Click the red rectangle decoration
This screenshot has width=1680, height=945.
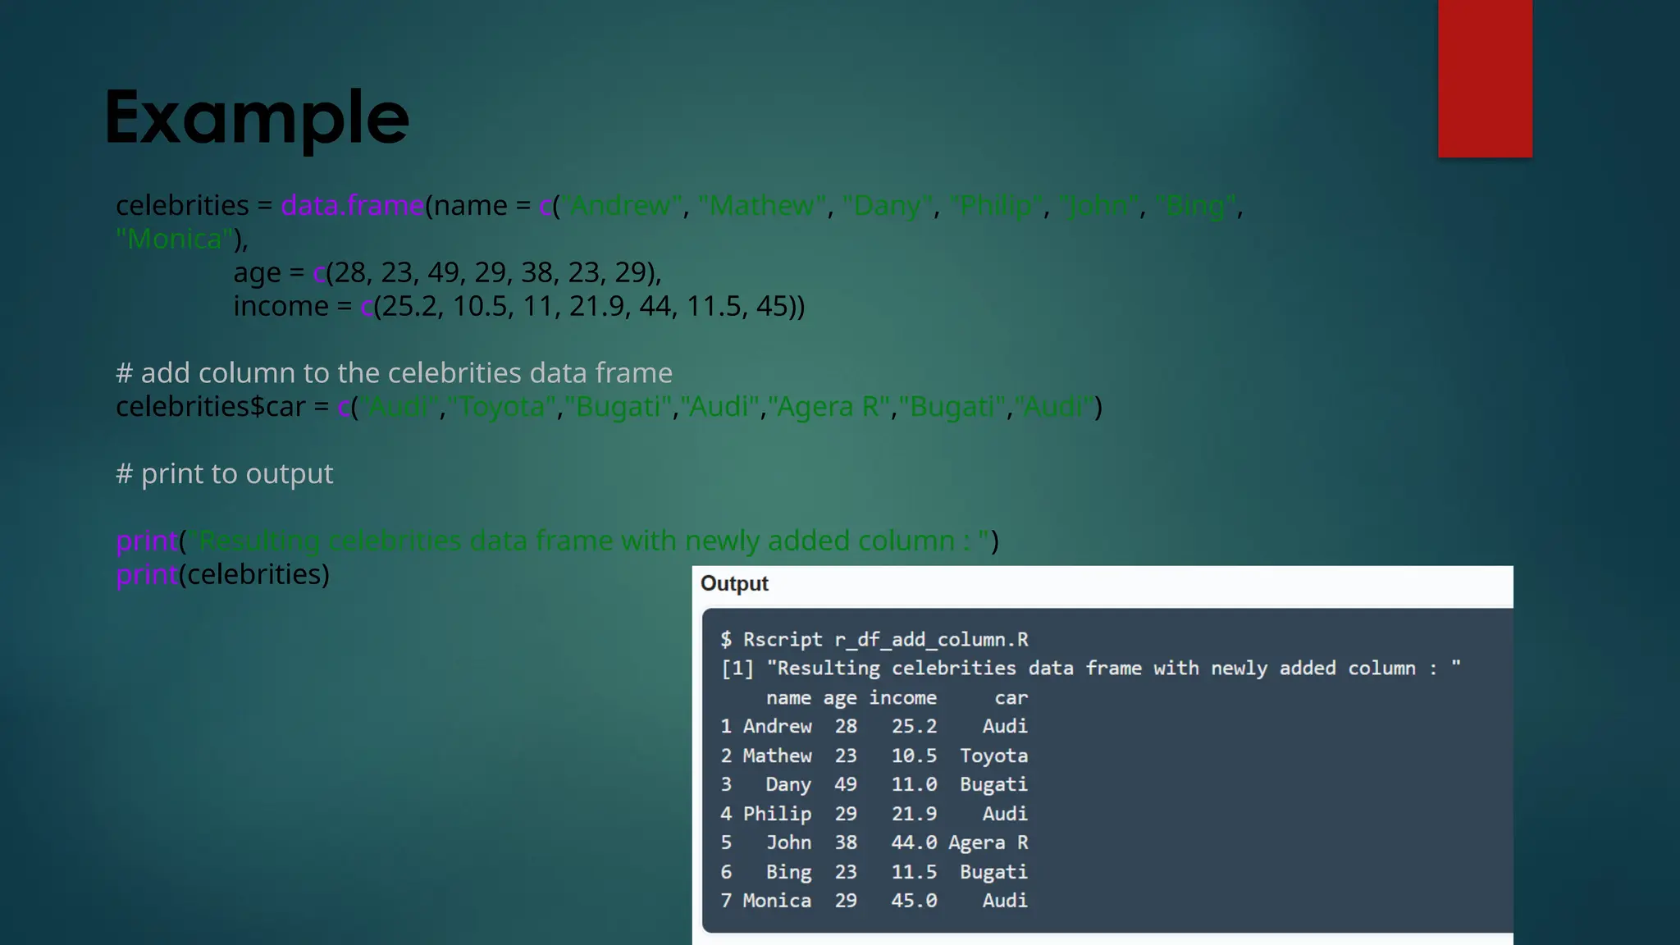point(1484,78)
